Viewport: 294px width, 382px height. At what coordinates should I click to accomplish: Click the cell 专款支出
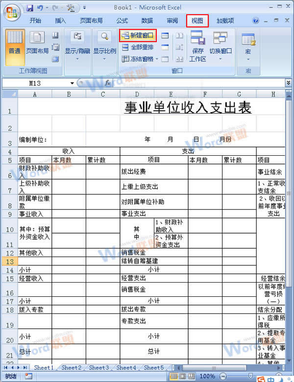(154, 321)
